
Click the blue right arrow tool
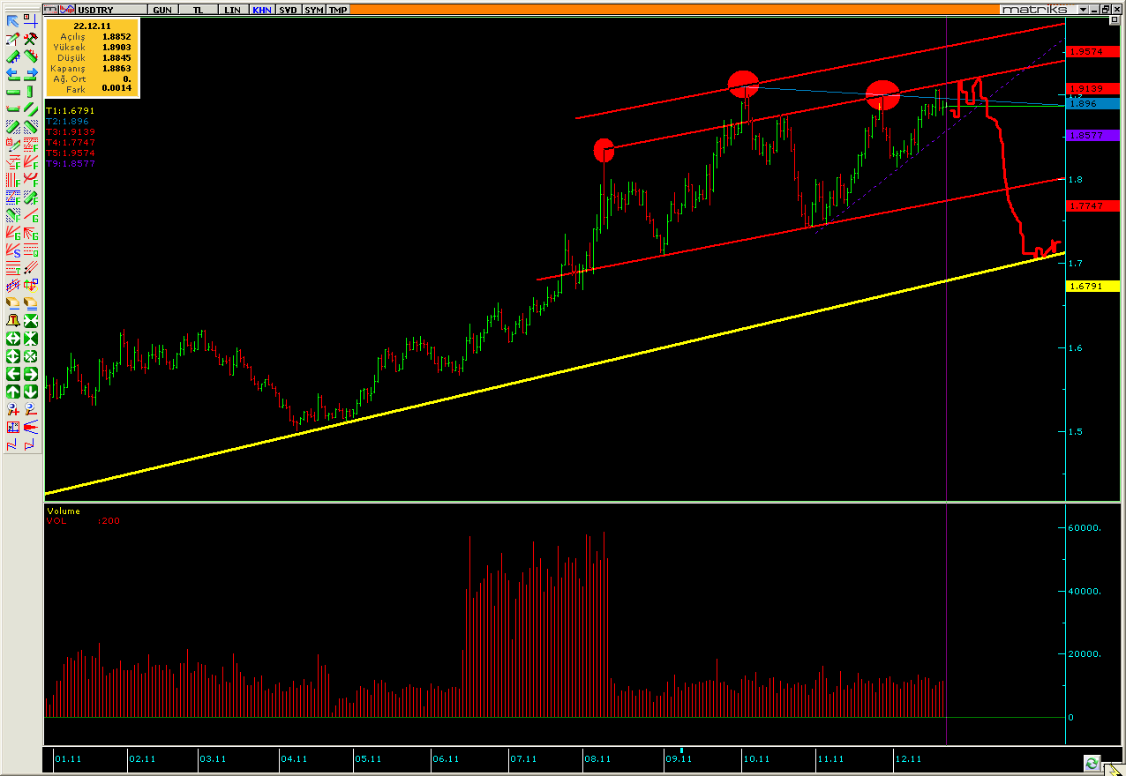point(31,73)
